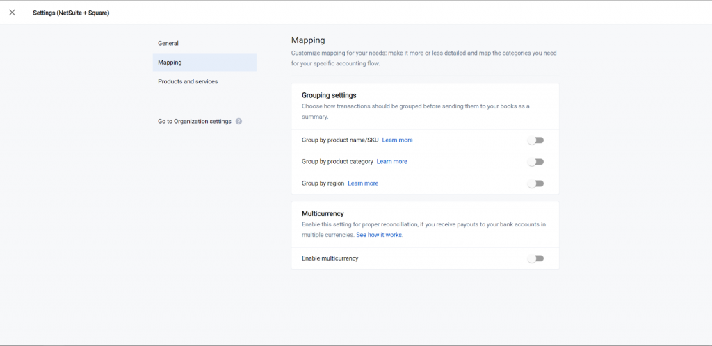Click the Group by region label text
The width and height of the screenshot is (712, 346).
point(323,183)
